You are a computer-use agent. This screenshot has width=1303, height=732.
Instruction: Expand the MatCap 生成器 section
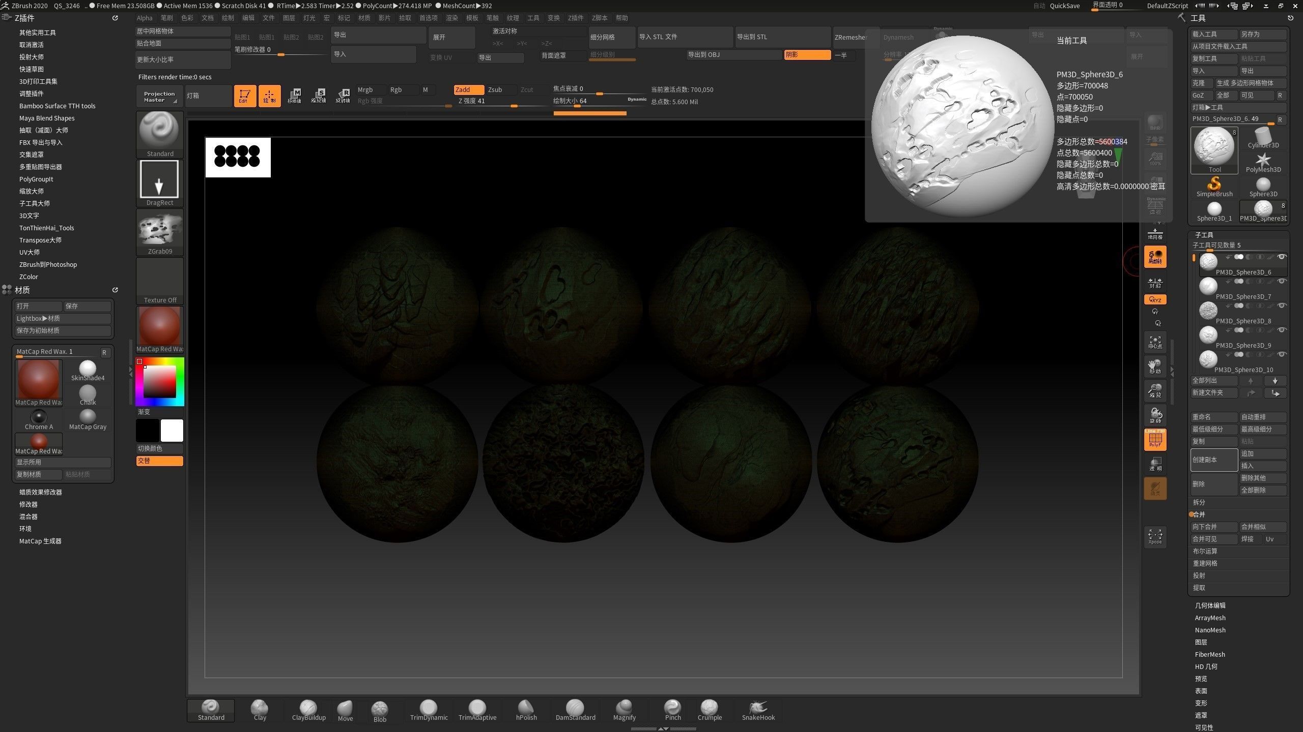tap(40, 541)
